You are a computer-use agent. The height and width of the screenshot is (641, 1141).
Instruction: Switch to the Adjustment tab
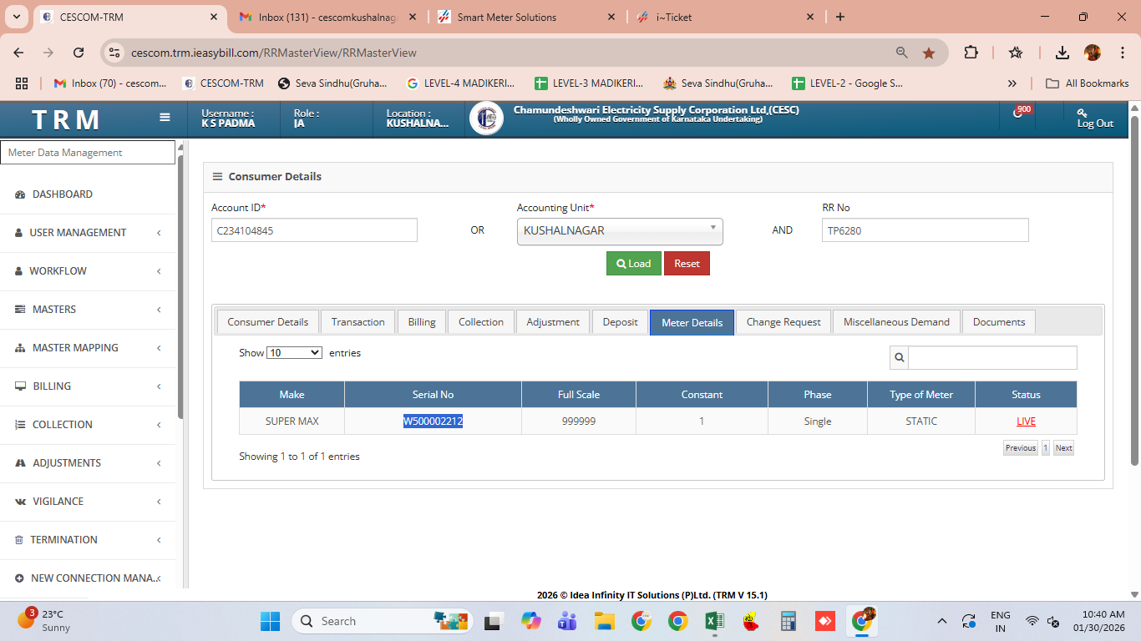tap(553, 322)
